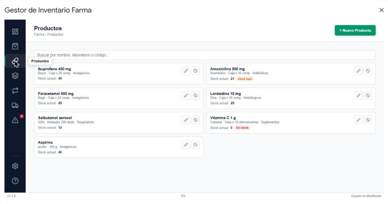
Task: Click the + Nuevo Producto button
Action: (x=355, y=31)
